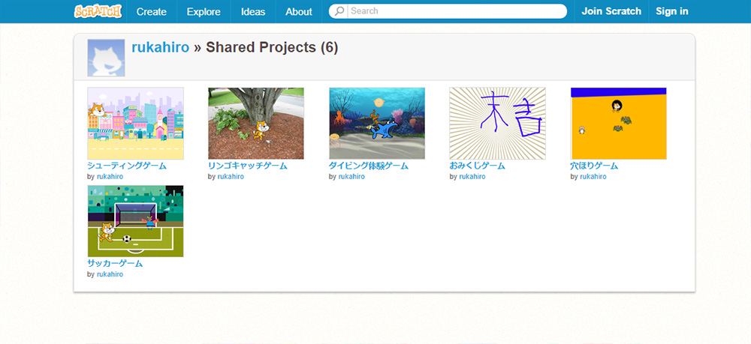Image resolution: width=751 pixels, height=344 pixels.
Task: Open the soccer goal project thumbnail
Action: click(135, 221)
